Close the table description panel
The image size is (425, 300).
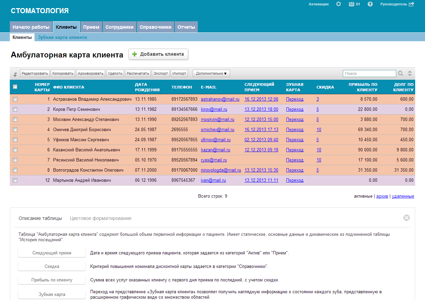pos(406,218)
